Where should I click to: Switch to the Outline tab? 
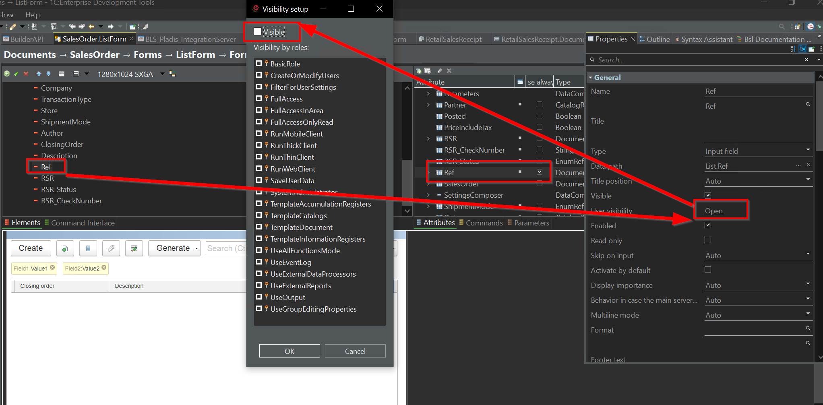(655, 39)
